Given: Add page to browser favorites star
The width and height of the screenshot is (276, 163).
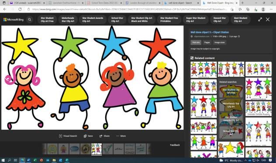Looking at the screenshot, I should [x=240, y=9].
